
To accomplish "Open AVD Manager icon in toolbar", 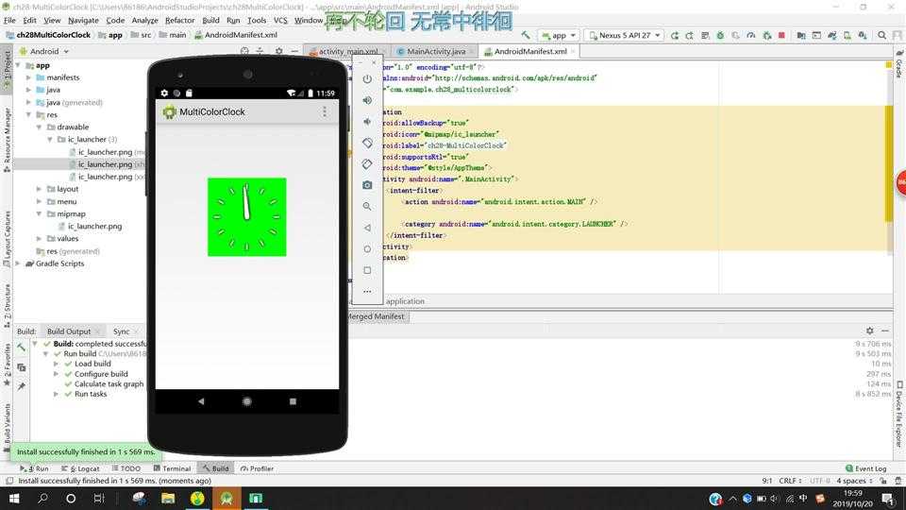I will coord(847,35).
